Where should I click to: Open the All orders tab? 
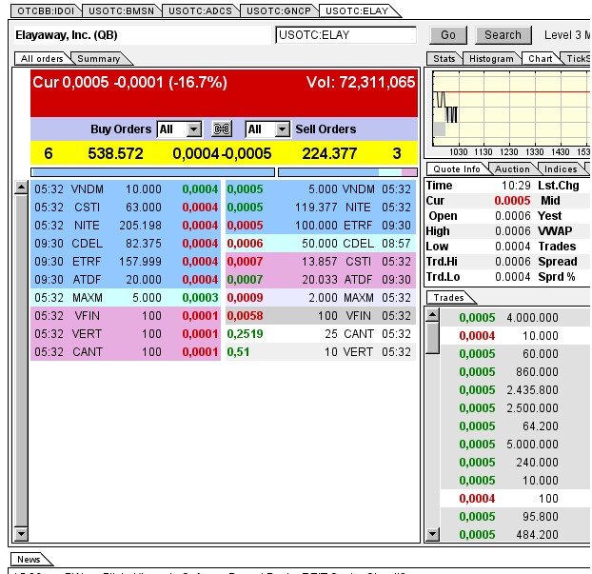(42, 58)
